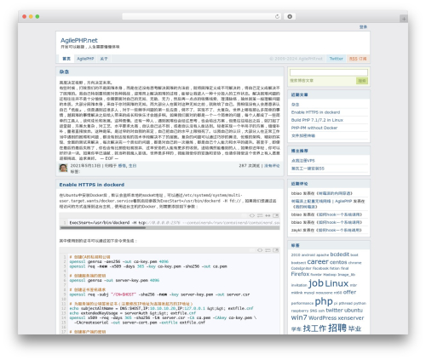Select the bcdedit tag

(x=340, y=254)
